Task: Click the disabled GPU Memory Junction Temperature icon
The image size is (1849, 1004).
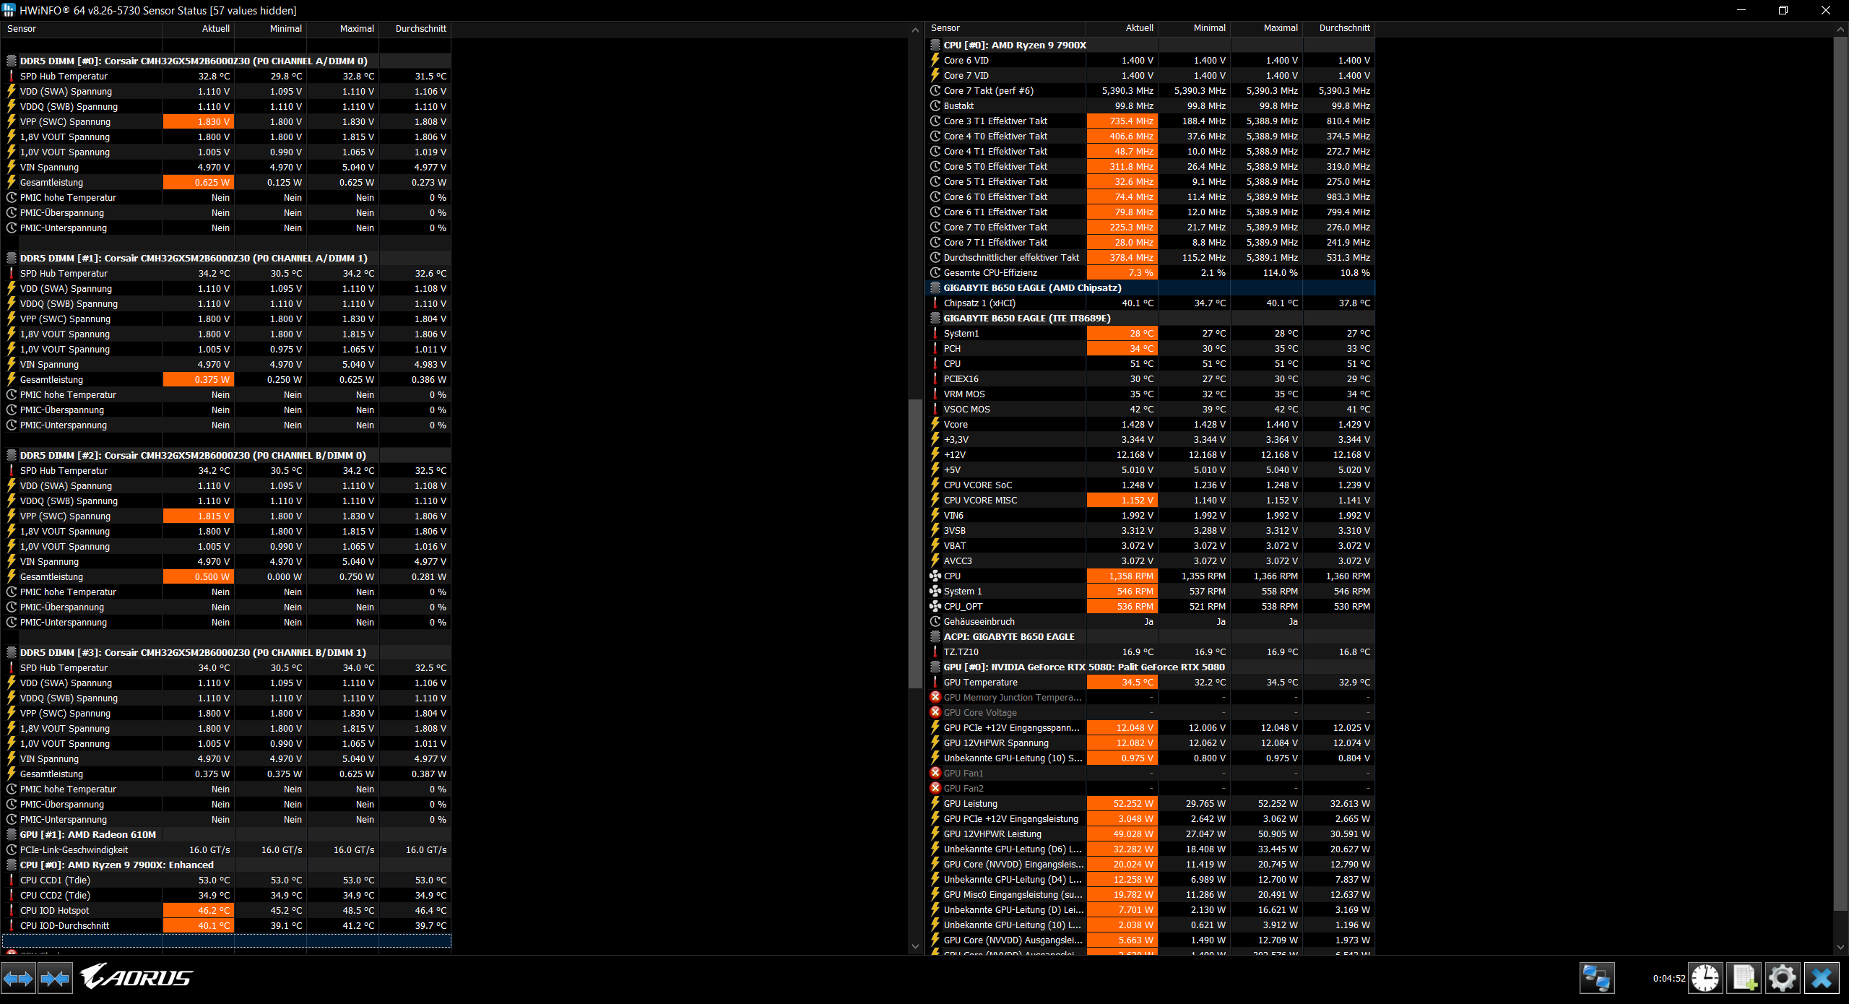Action: (935, 697)
